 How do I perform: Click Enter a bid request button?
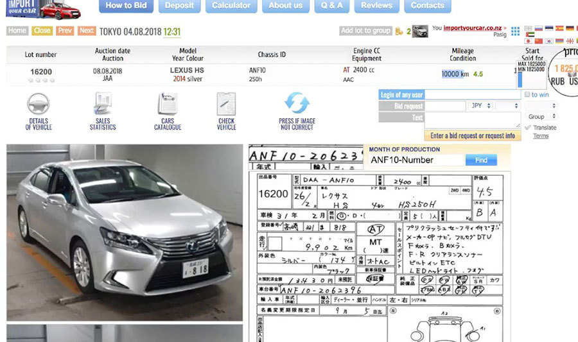pyautogui.click(x=473, y=136)
